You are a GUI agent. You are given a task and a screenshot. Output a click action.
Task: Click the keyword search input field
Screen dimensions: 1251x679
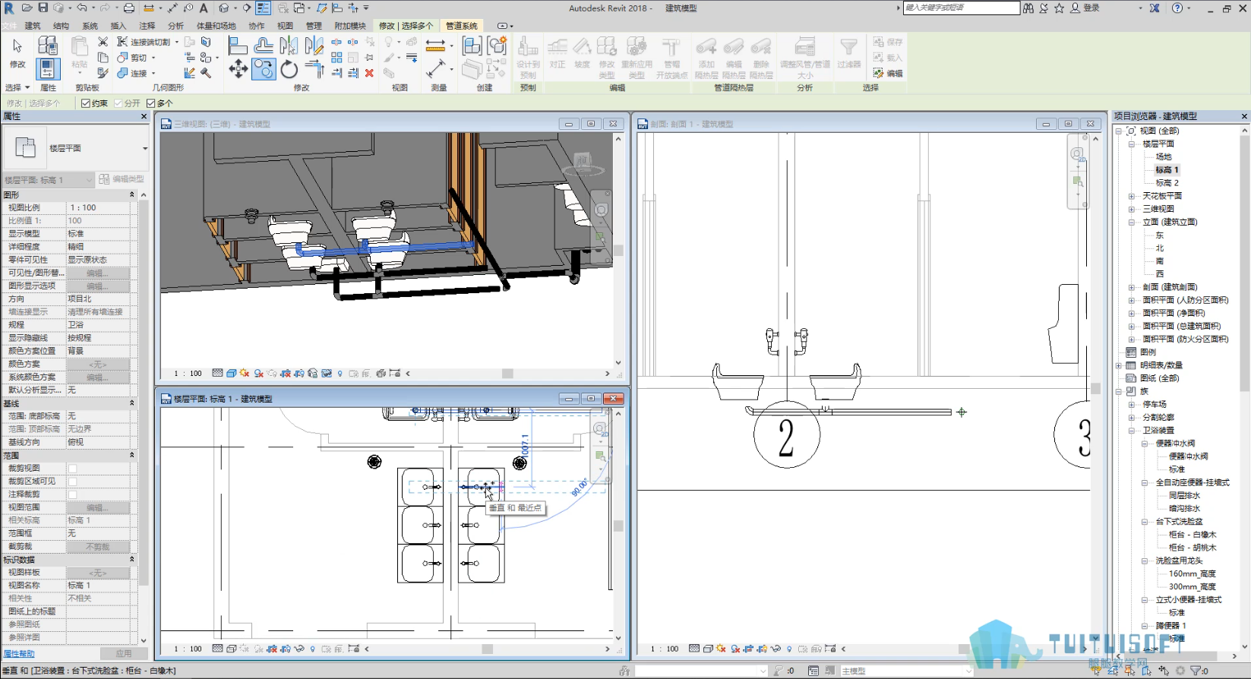coord(961,8)
